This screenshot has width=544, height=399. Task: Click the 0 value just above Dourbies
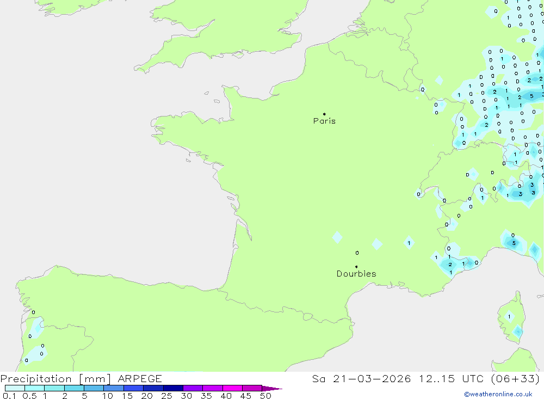coord(357,253)
